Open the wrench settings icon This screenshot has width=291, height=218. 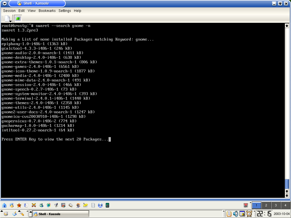(x=22, y=214)
